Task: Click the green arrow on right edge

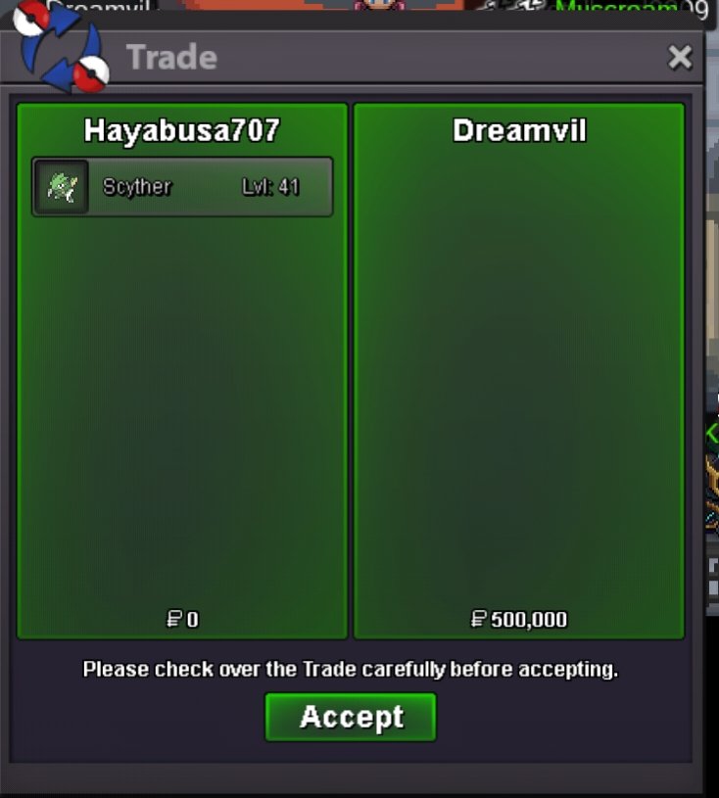Action: click(712, 433)
